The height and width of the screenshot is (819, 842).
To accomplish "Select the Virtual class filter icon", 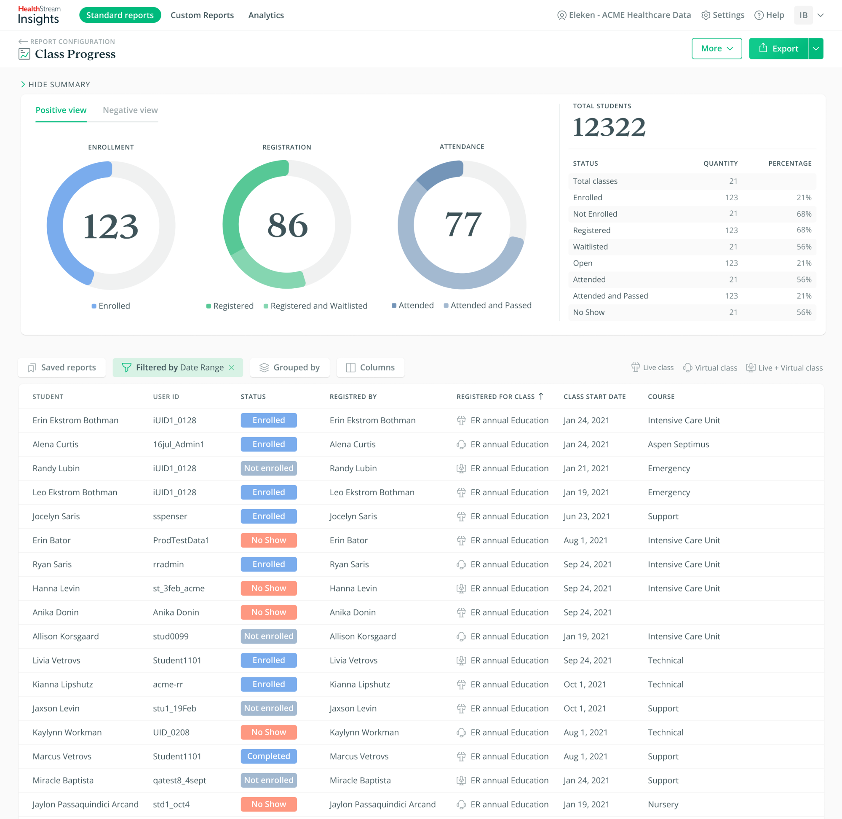I will 688,367.
